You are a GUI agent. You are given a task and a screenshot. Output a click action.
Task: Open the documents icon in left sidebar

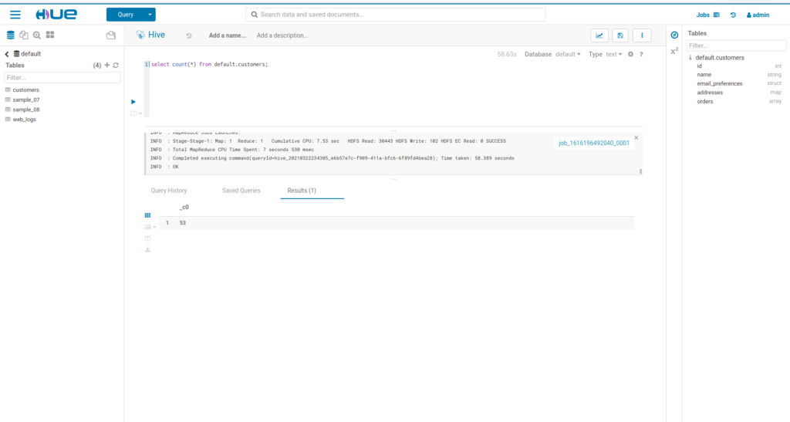tap(24, 35)
